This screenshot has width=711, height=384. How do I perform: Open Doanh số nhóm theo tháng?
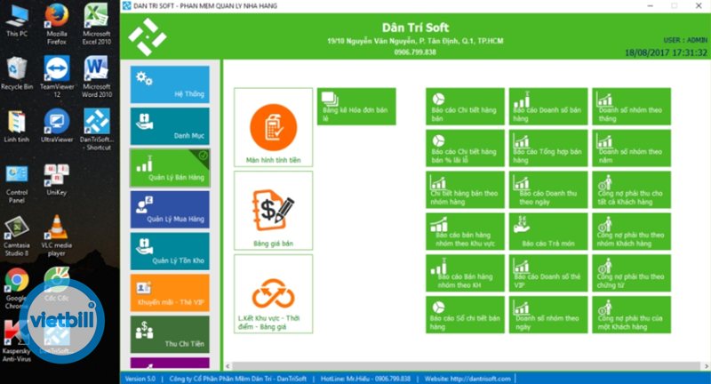coord(632,107)
